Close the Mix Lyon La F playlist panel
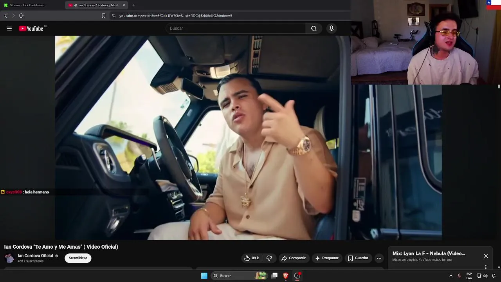The image size is (501, 282). click(x=486, y=256)
